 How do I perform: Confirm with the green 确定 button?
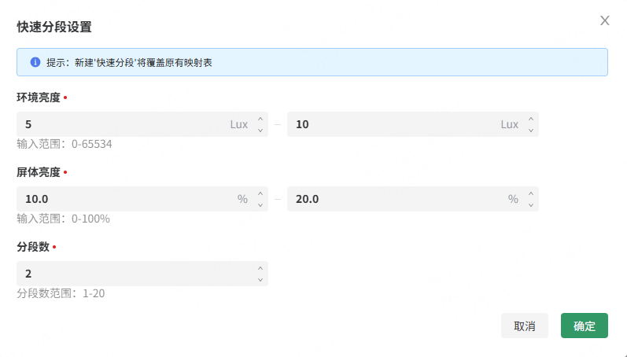click(x=585, y=326)
